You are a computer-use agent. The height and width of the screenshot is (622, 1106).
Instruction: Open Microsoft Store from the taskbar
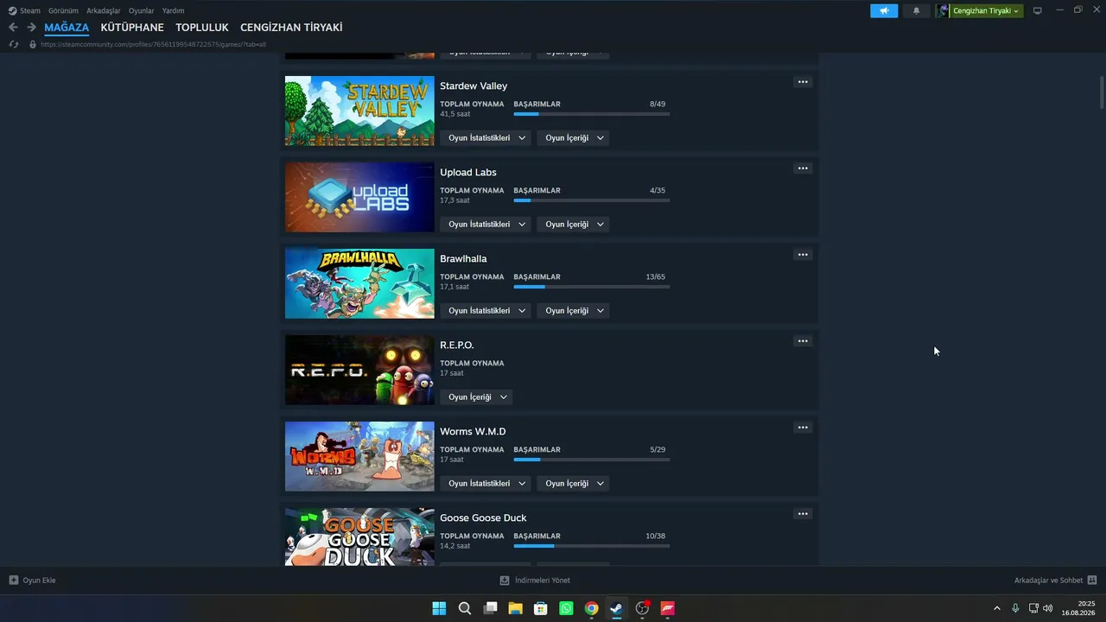(x=541, y=608)
